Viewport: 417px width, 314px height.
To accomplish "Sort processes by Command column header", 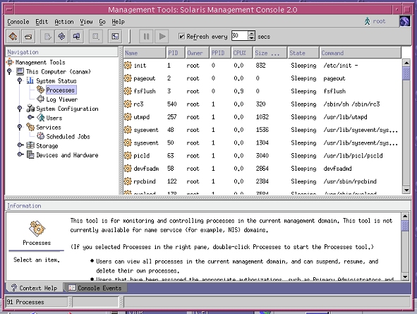I will [361, 53].
